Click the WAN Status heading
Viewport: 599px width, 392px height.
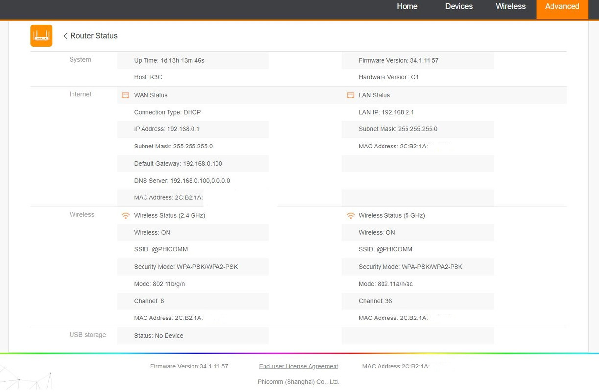coord(151,95)
